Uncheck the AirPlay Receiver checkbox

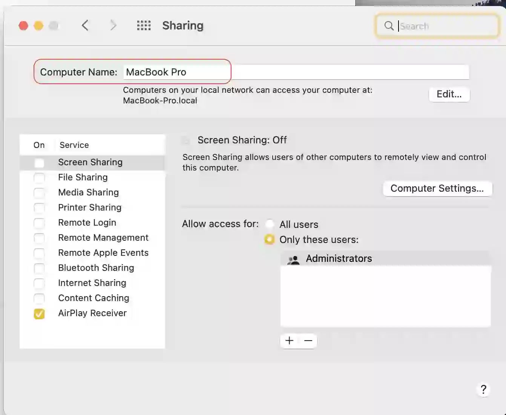[x=39, y=314]
